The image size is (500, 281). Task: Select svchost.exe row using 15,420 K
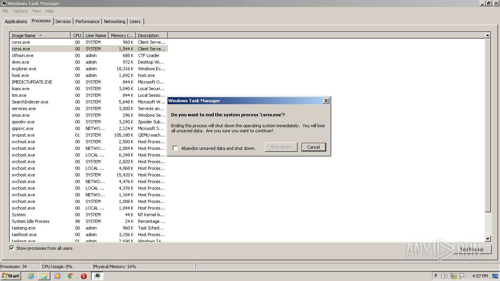click(89, 175)
